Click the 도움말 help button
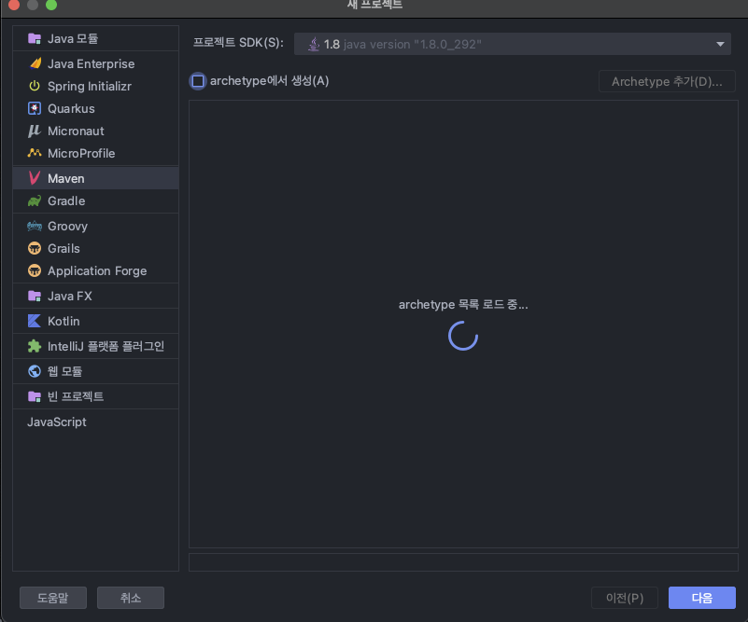Screen dimensions: 748x622 (x=53, y=598)
